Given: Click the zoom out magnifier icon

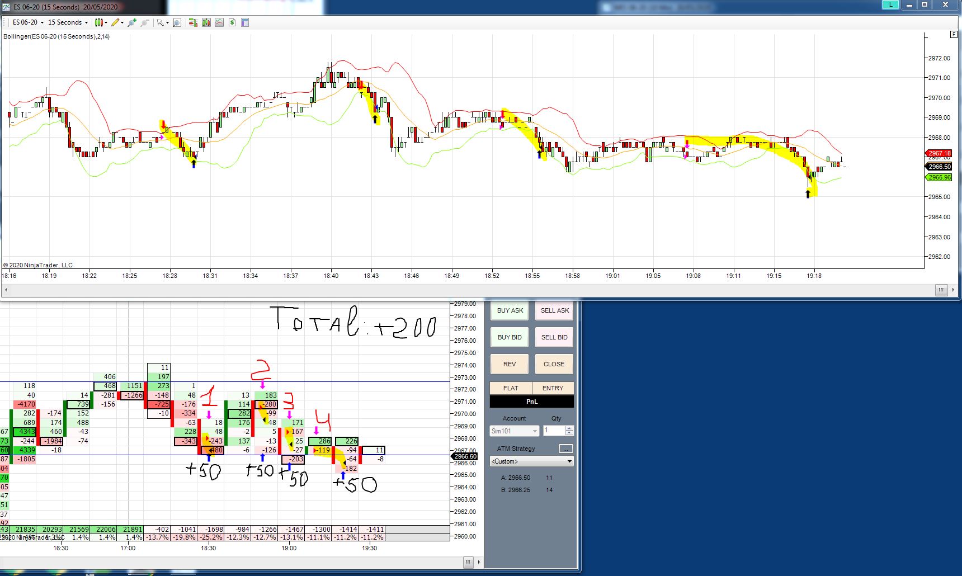Looking at the screenshot, I should click(x=145, y=22).
